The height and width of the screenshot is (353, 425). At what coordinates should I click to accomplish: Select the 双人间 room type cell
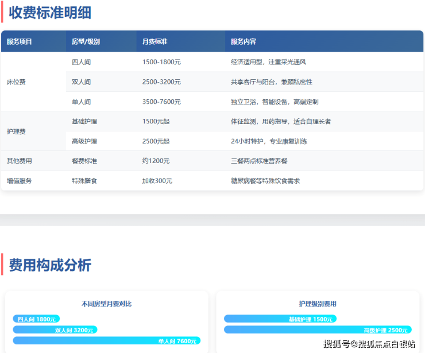point(81,82)
